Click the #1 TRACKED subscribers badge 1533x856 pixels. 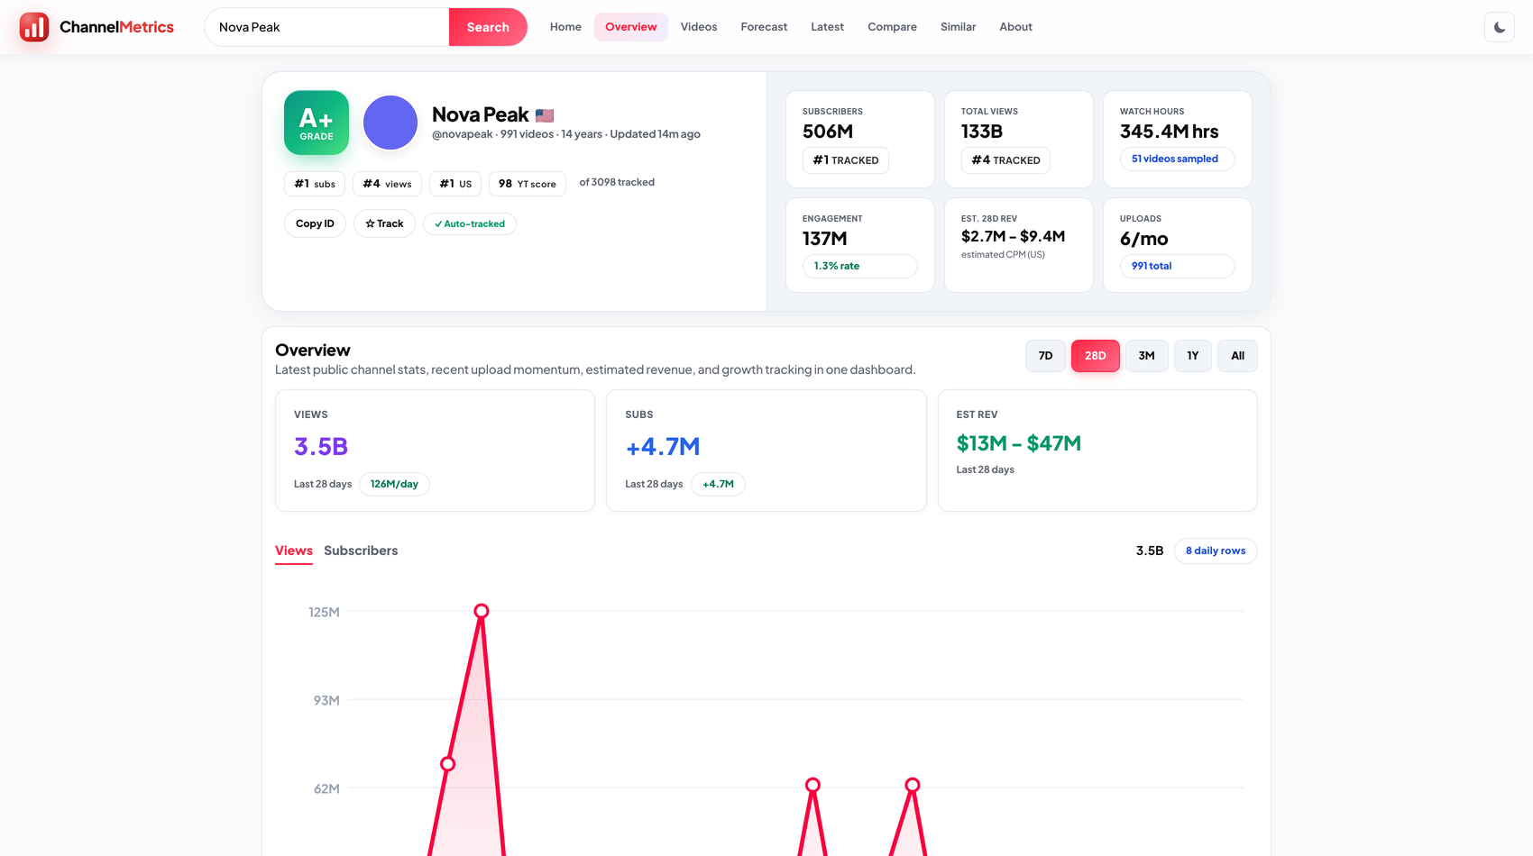(846, 160)
